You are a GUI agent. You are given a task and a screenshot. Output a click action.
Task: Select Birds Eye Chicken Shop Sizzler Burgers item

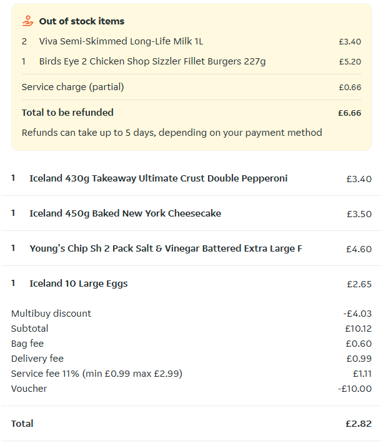[152, 61]
